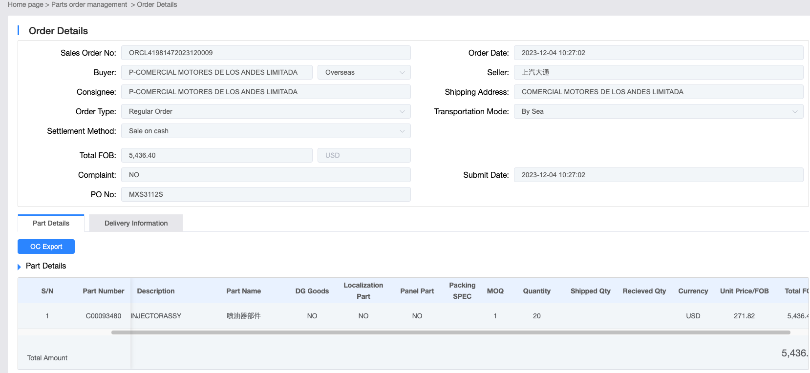The width and height of the screenshot is (810, 373).
Task: Click the Part Number column header
Action: (x=103, y=291)
